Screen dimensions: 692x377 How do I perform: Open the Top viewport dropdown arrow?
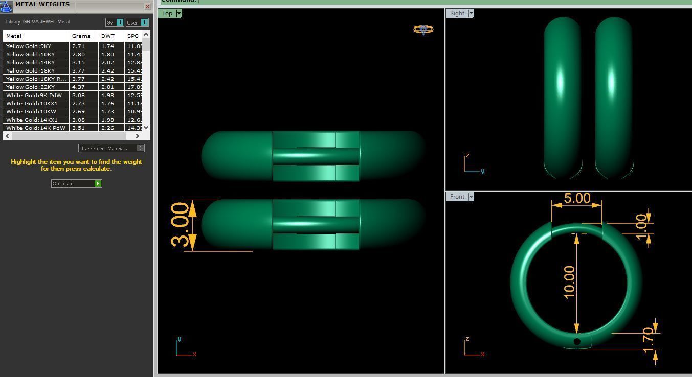click(x=179, y=13)
